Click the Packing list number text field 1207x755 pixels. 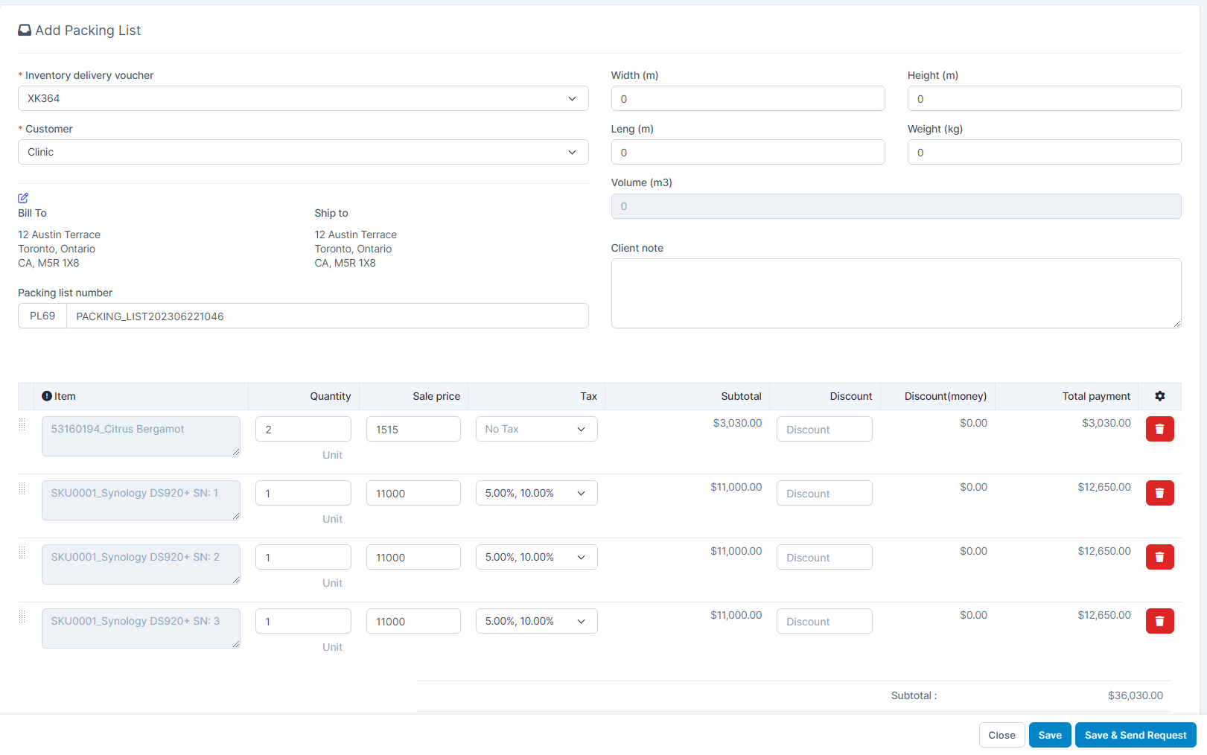pos(327,316)
